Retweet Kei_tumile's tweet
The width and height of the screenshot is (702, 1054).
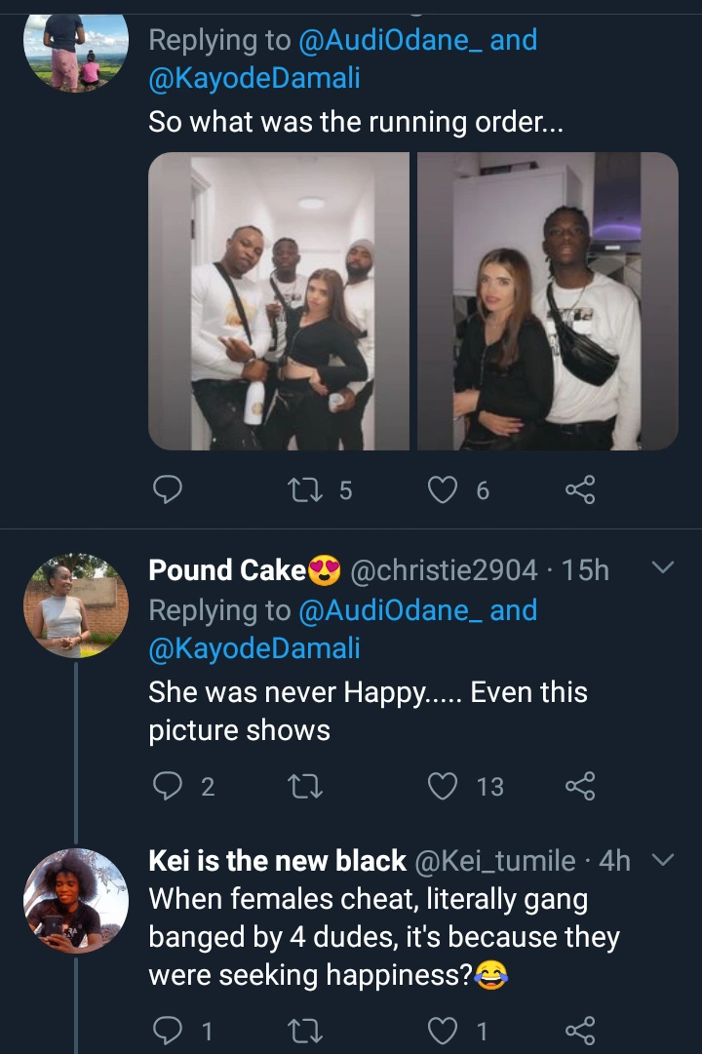[x=307, y=1031]
